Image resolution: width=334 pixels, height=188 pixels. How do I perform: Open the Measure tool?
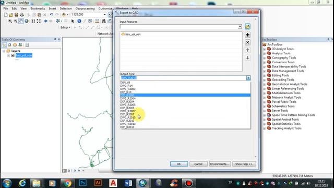pos(97,21)
